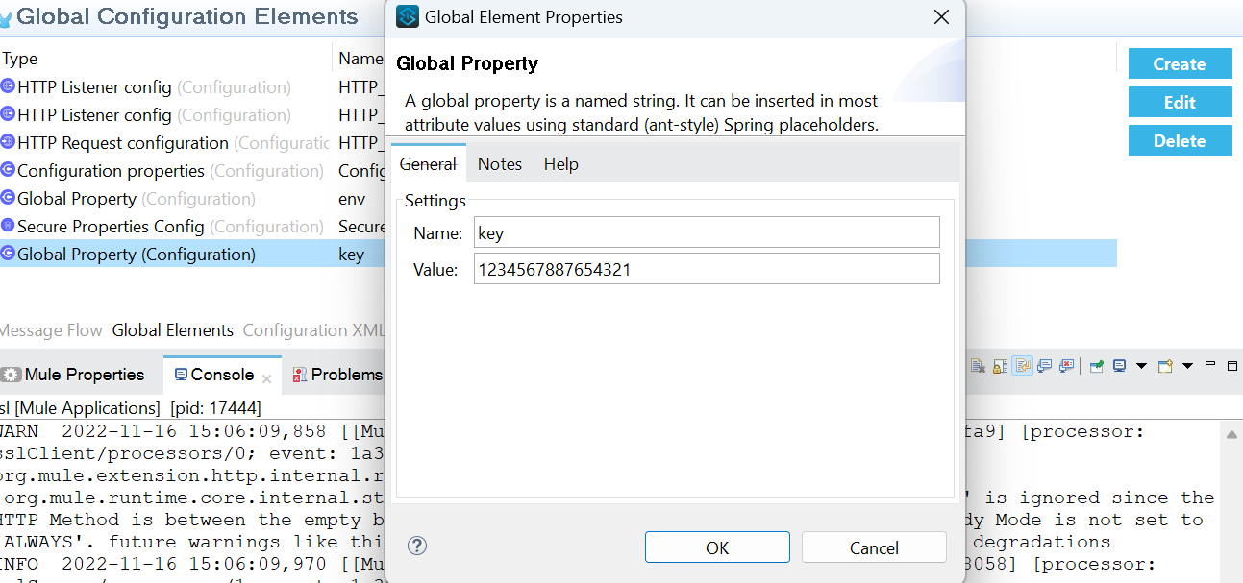Minimize the Console panel view
Viewport: 1243px width, 583px height.
1210,364
